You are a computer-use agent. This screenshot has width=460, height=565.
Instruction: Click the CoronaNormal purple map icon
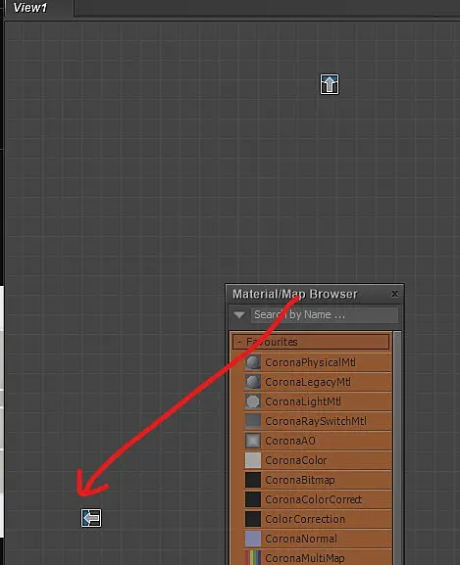pos(253,539)
